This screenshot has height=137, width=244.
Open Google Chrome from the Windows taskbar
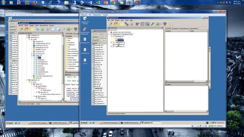tap(114, 2)
